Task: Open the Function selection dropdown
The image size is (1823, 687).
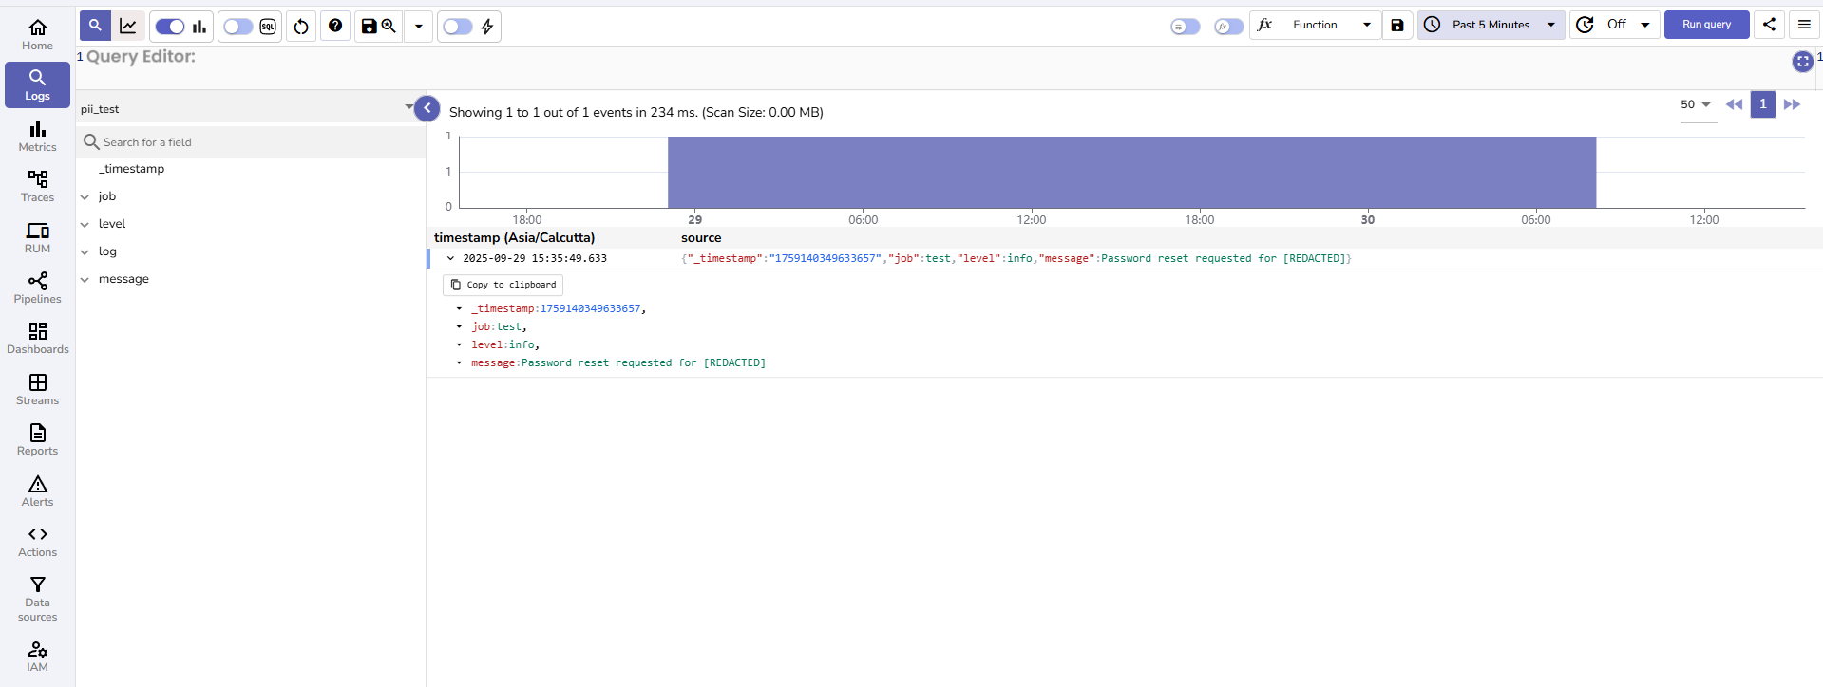Action: coord(1328,25)
